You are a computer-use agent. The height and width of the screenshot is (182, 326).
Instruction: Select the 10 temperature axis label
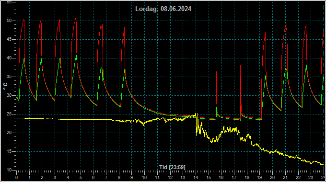[x=9, y=170]
